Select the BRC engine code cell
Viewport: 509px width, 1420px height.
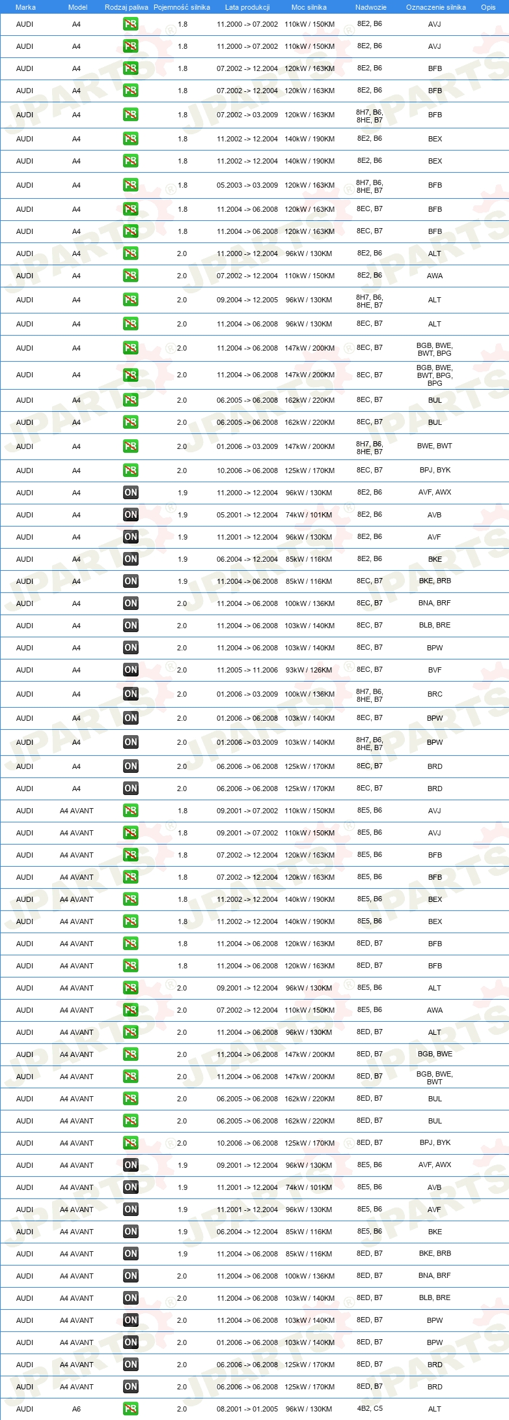[435, 694]
